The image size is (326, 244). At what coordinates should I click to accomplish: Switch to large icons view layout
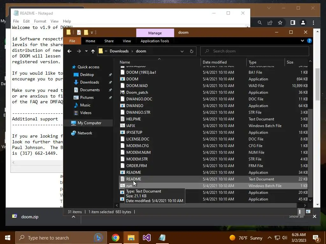[308, 212]
